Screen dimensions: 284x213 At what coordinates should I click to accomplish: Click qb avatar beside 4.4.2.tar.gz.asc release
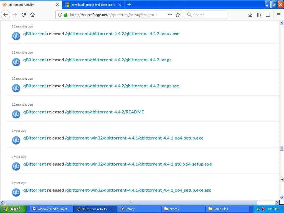pos(16,88)
